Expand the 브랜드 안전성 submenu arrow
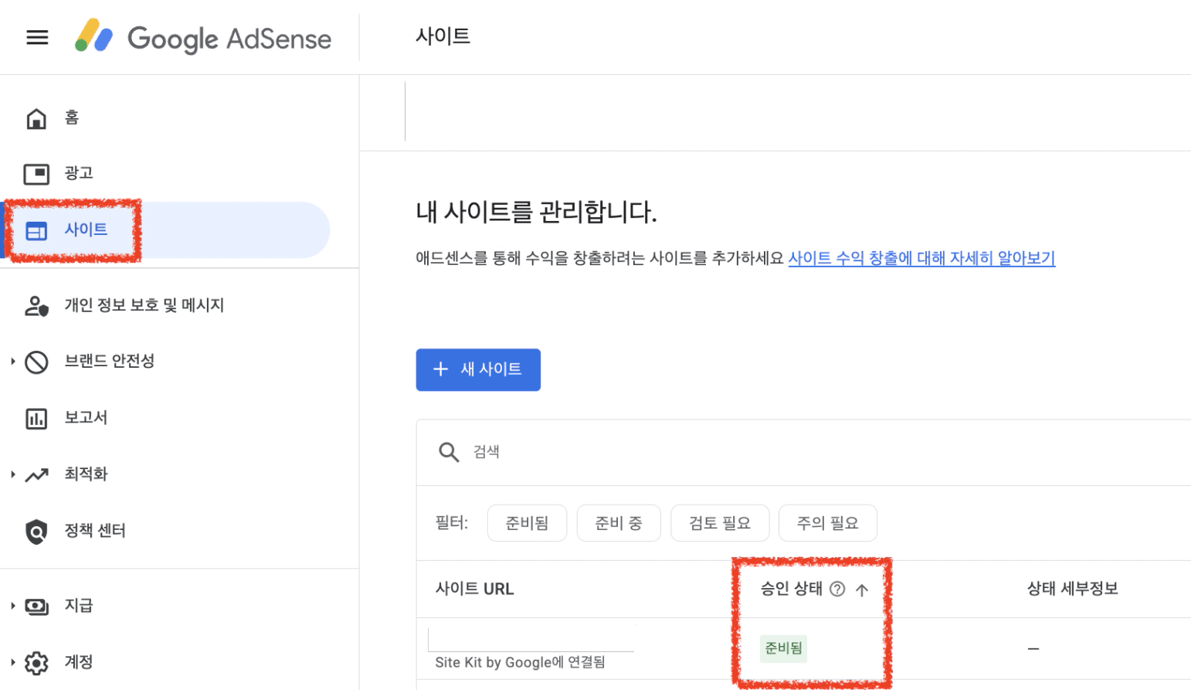Image resolution: width=1191 pixels, height=690 pixels. pos(12,362)
